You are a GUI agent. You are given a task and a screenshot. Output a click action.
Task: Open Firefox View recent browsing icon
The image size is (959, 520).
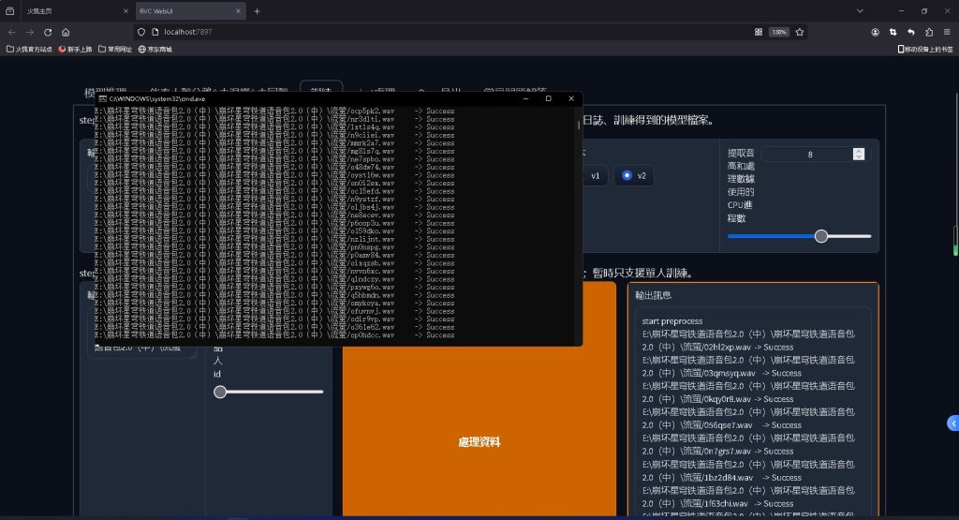[x=9, y=11]
